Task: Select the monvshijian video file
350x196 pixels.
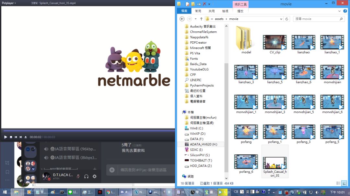Action: [332, 74]
